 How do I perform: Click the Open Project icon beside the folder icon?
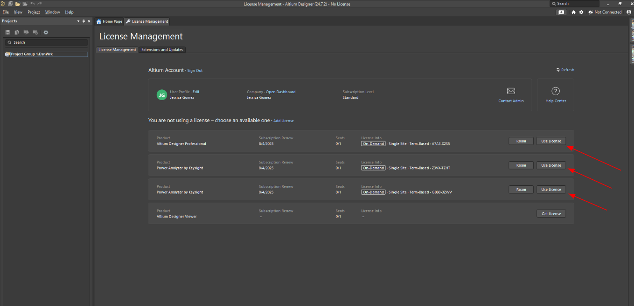(25, 4)
